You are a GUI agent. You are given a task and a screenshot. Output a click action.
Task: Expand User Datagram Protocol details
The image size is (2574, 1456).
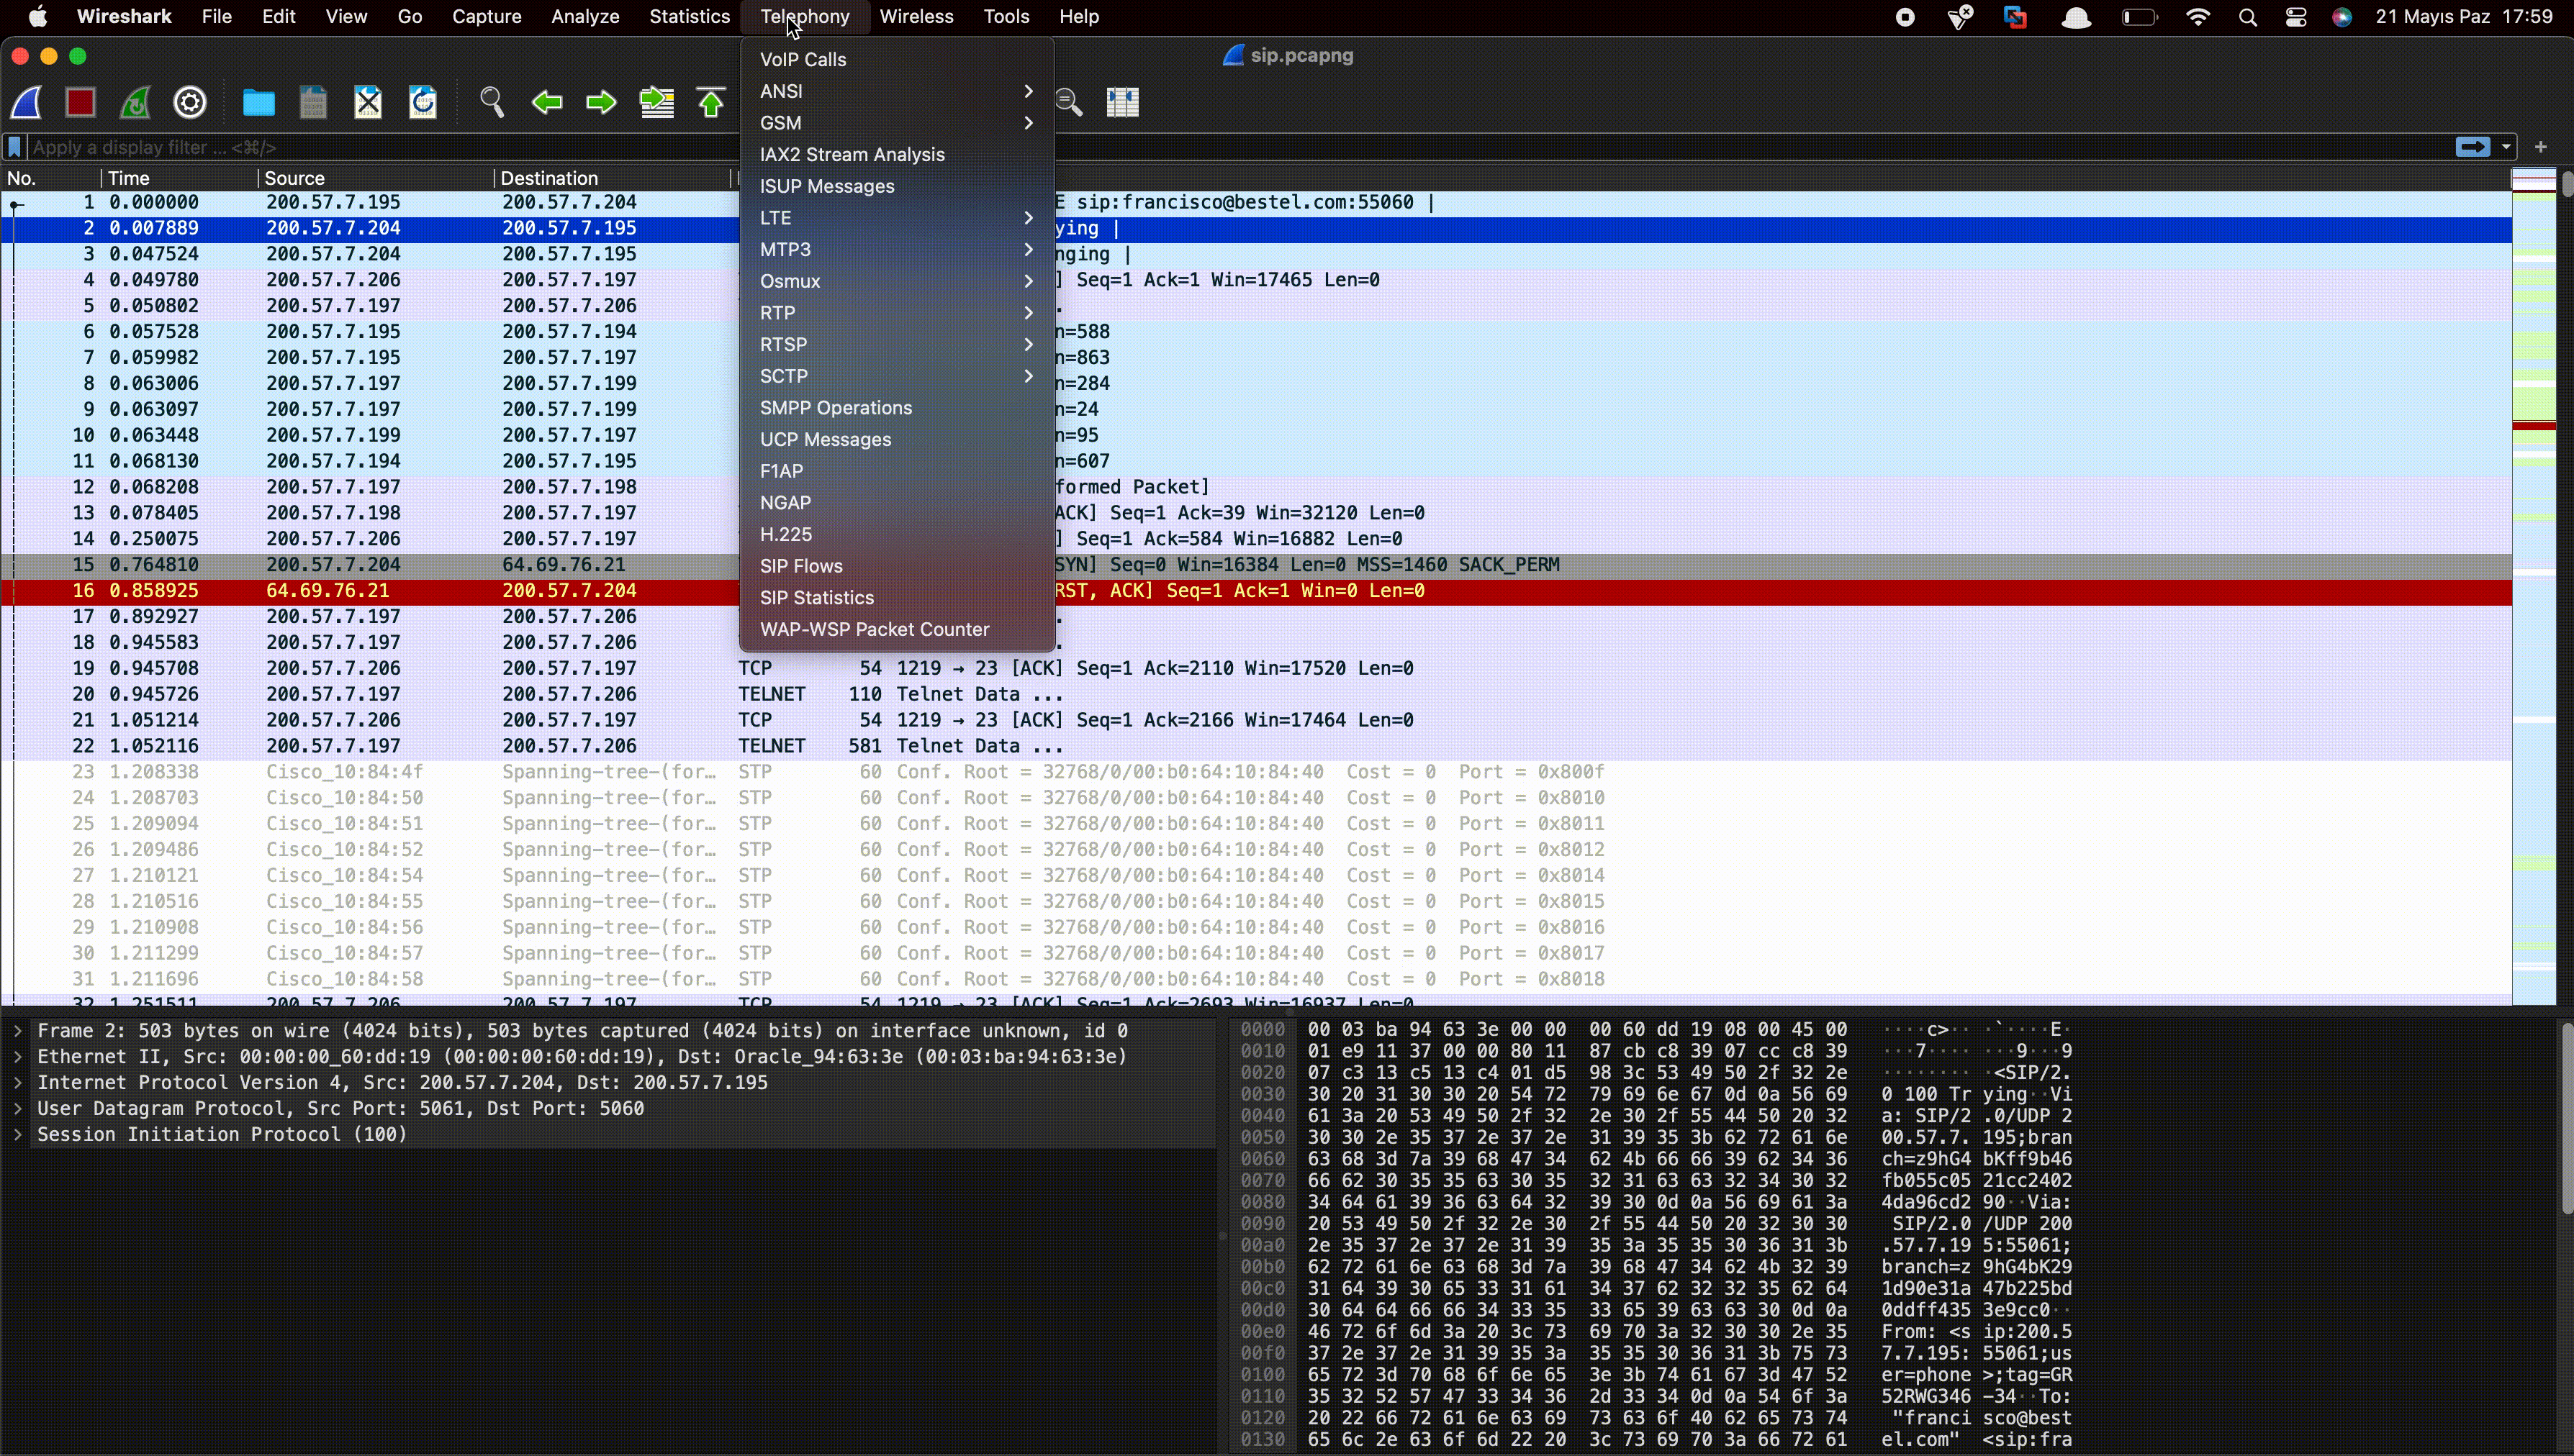coord(18,1109)
